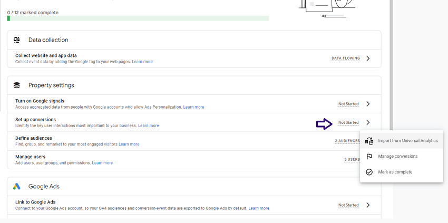The image size is (448, 223).
Task: Click the Data collection section icon
Action: (17, 40)
